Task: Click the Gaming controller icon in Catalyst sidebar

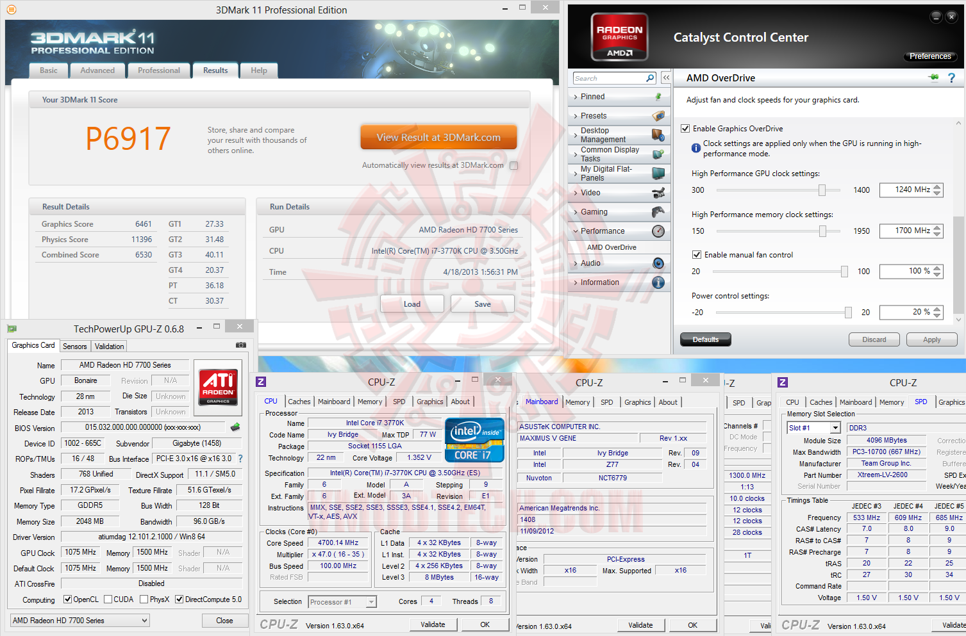Action: click(x=658, y=212)
